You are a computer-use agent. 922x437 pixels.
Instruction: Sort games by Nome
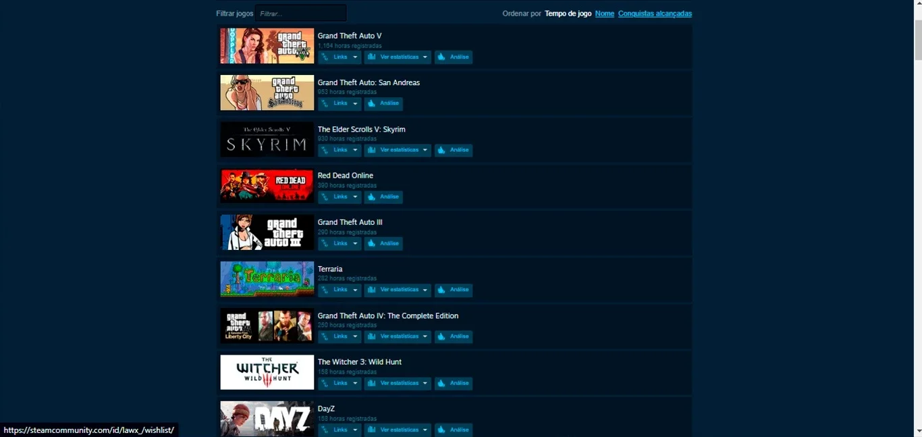(x=605, y=14)
